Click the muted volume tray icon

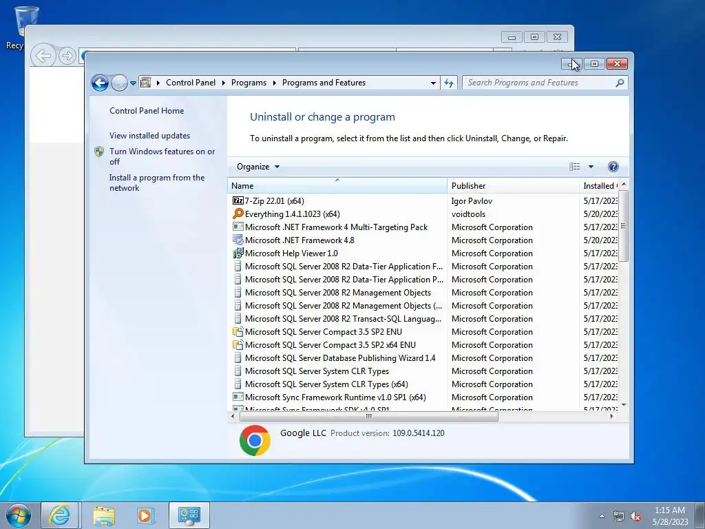[x=635, y=517]
